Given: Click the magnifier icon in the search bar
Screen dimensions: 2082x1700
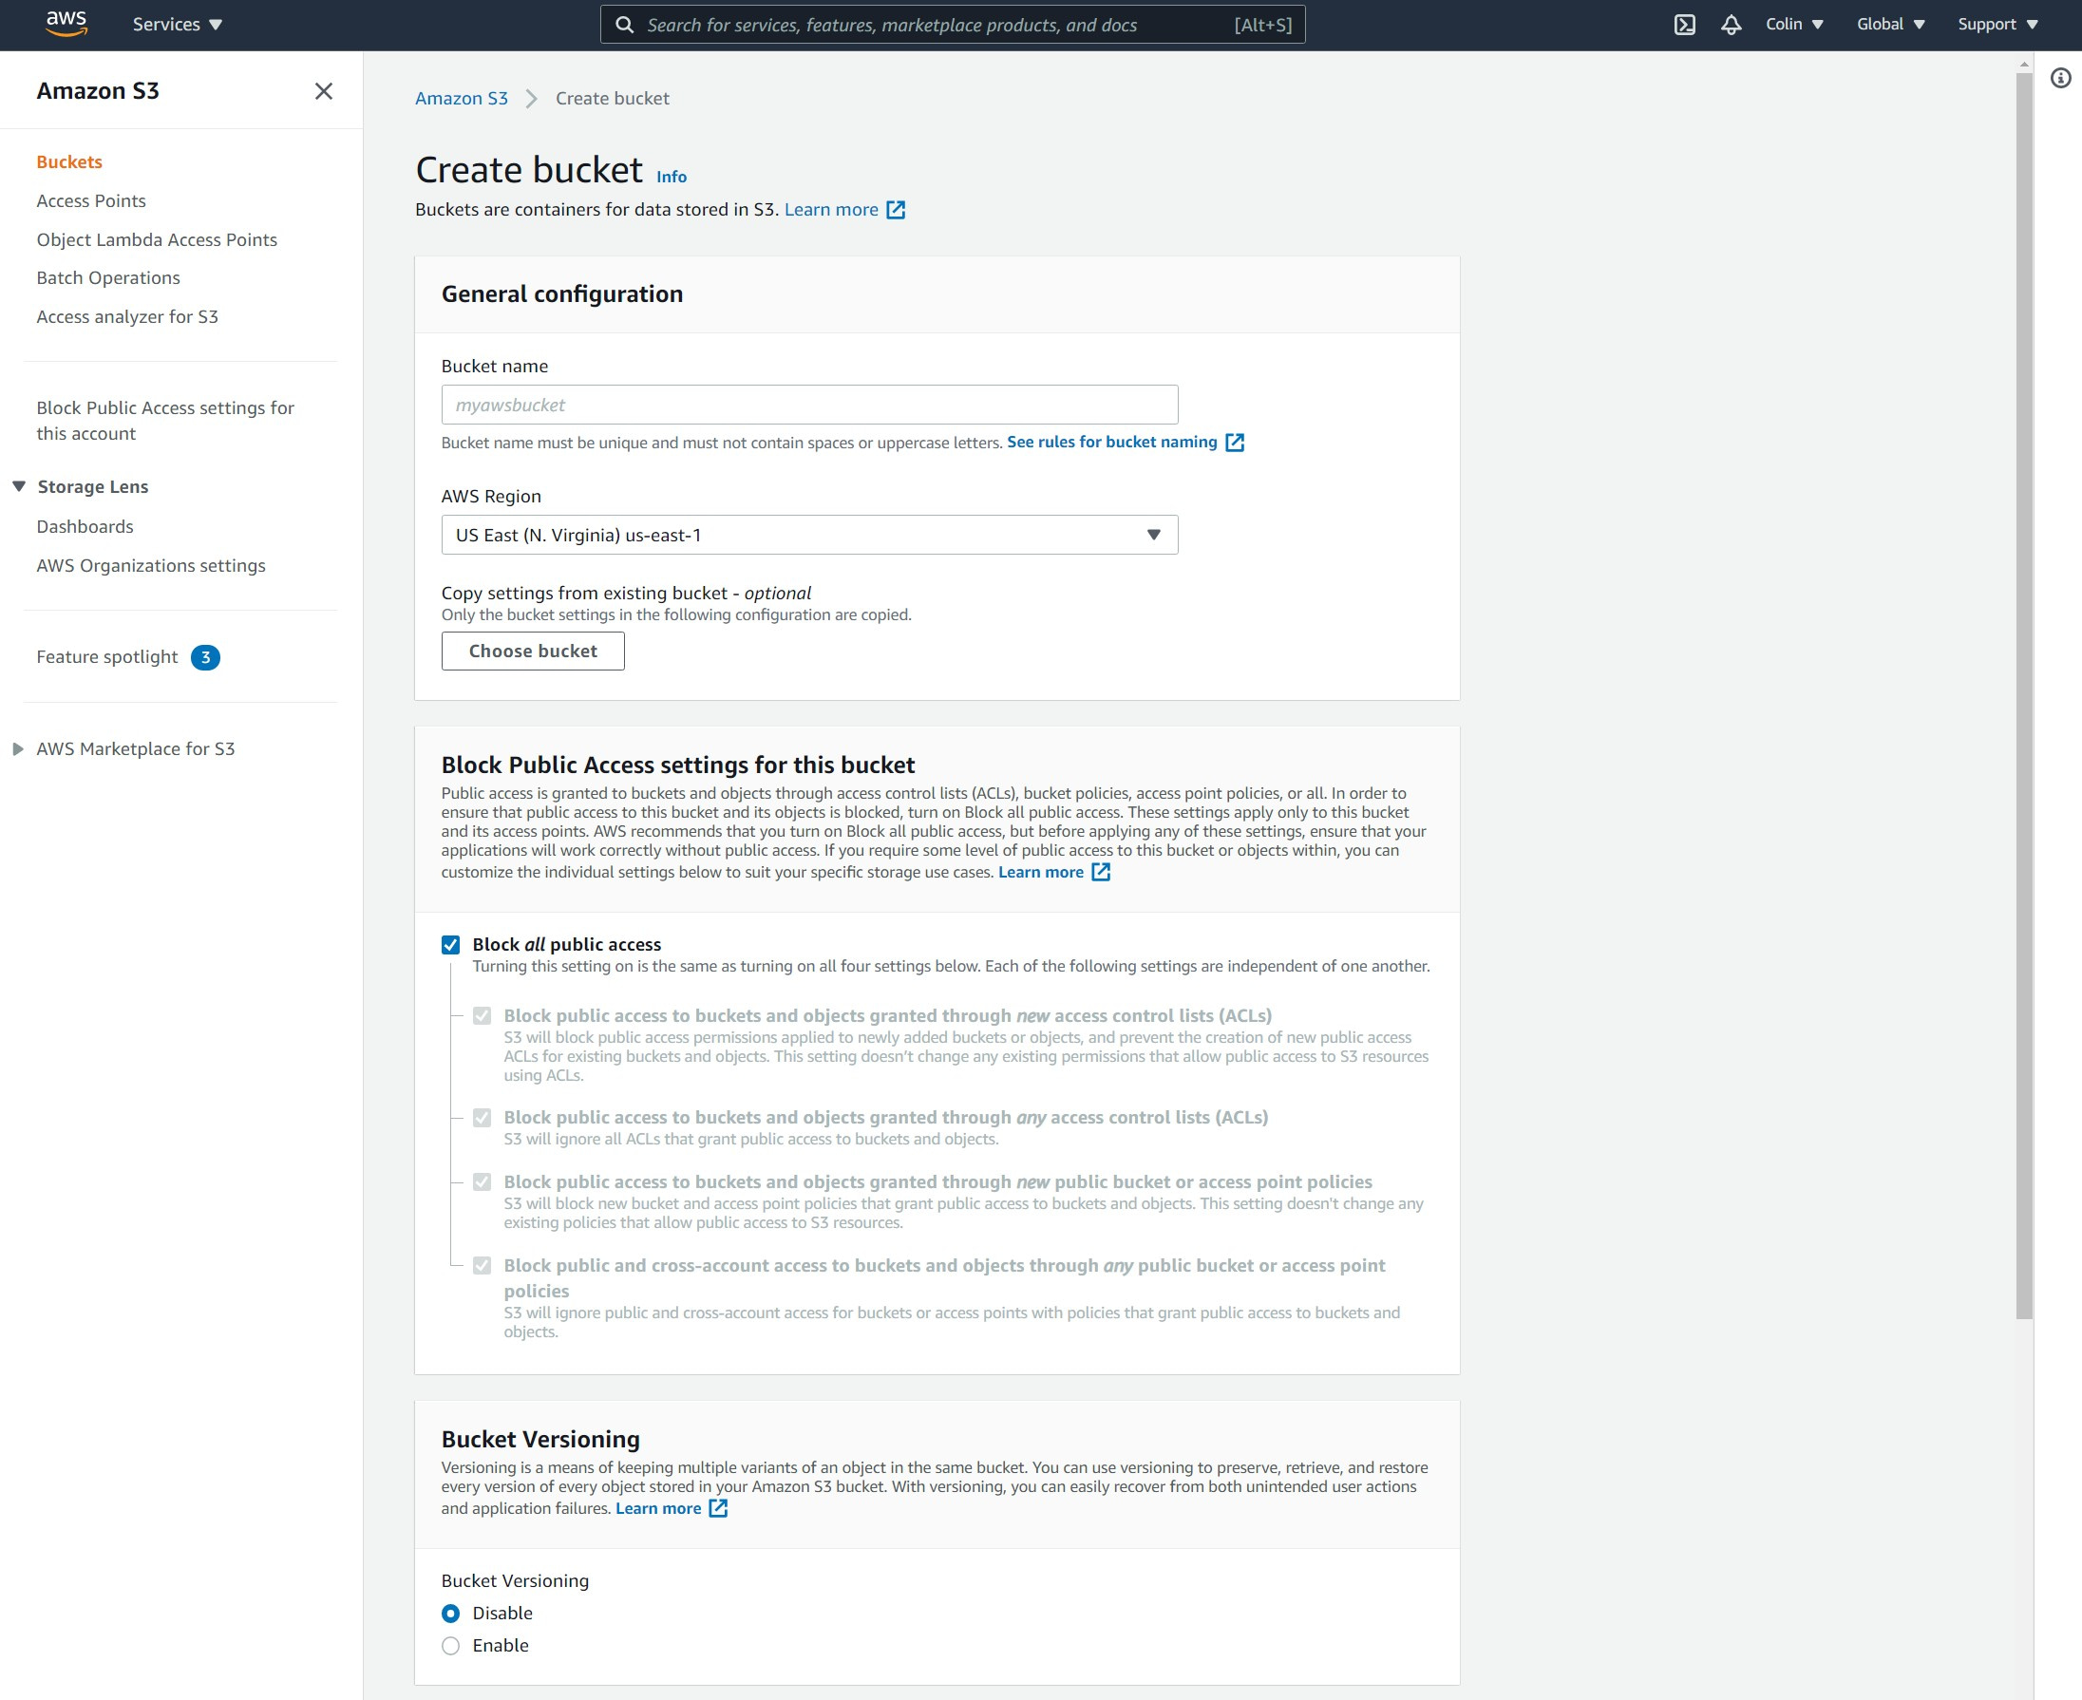Looking at the screenshot, I should [624, 25].
